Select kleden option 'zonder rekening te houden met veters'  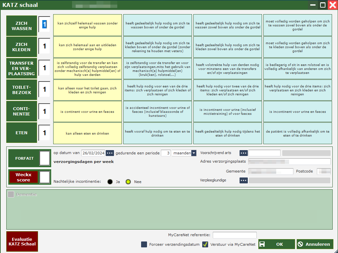(x=158, y=47)
